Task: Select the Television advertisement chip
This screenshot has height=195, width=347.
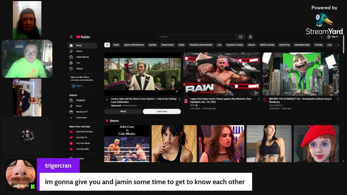Action: pyautogui.click(x=201, y=45)
